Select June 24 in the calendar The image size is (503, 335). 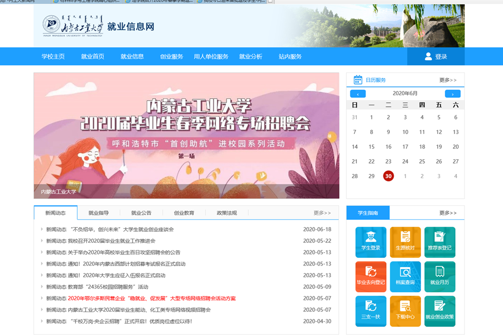tap(405, 161)
